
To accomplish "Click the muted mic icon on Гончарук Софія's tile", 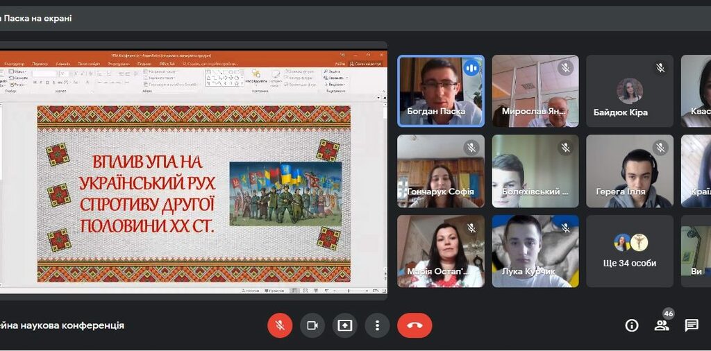I will tap(471, 148).
